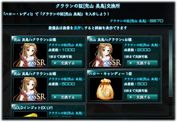The width and height of the screenshot is (177, 122).
Task: Click the arrow icon on the 5000-cost exchange button
Action: point(55,97)
